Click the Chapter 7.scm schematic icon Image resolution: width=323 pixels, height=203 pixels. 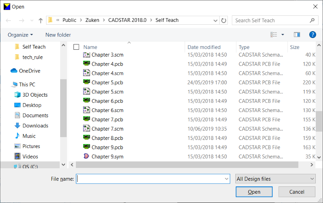point(86,128)
